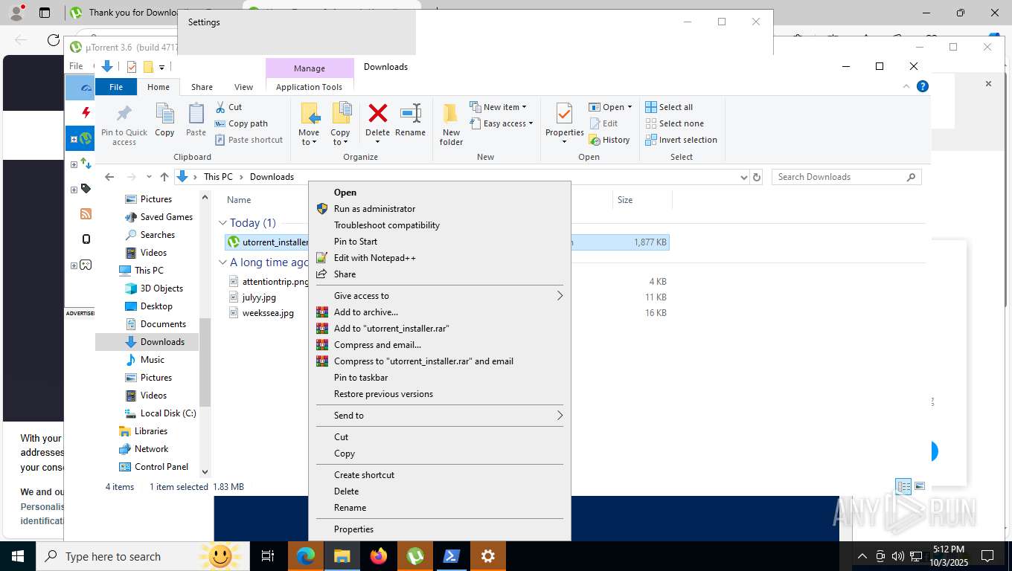The image size is (1012, 571).
Task: Expand the New item dropdown
Action: (498, 107)
